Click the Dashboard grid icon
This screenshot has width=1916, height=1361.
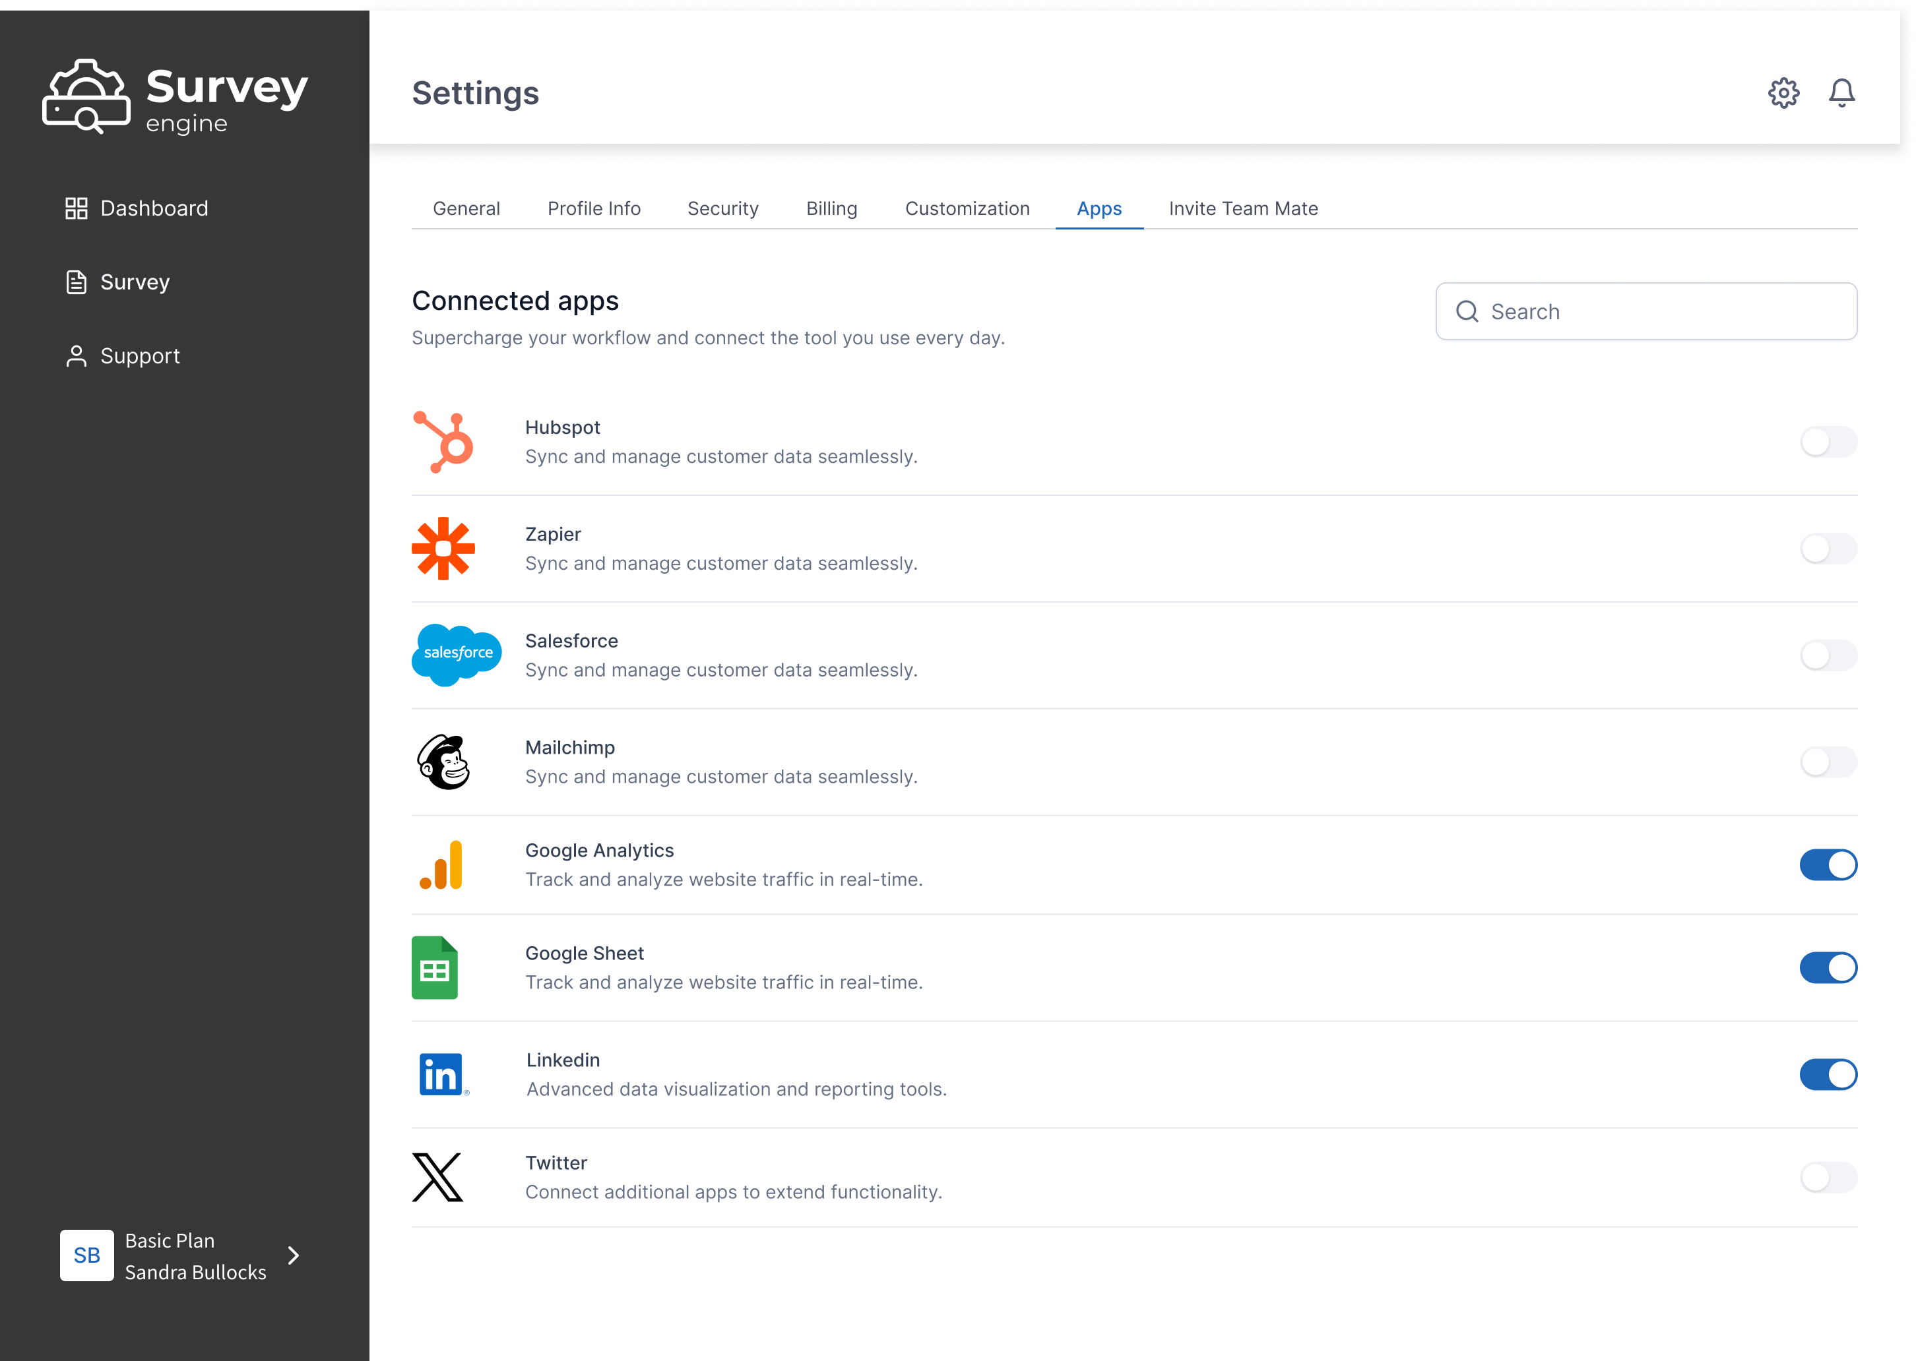(x=77, y=208)
